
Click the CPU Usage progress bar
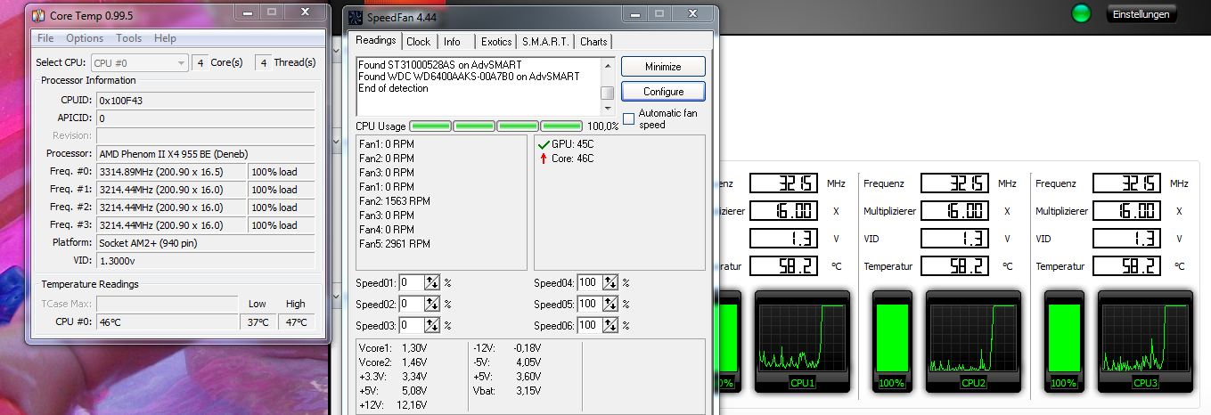tap(495, 126)
